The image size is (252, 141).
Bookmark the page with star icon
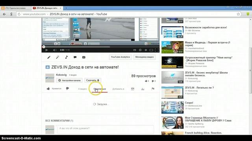coord(238,14)
